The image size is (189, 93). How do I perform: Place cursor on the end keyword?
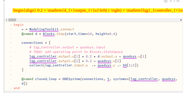pos(17,88)
